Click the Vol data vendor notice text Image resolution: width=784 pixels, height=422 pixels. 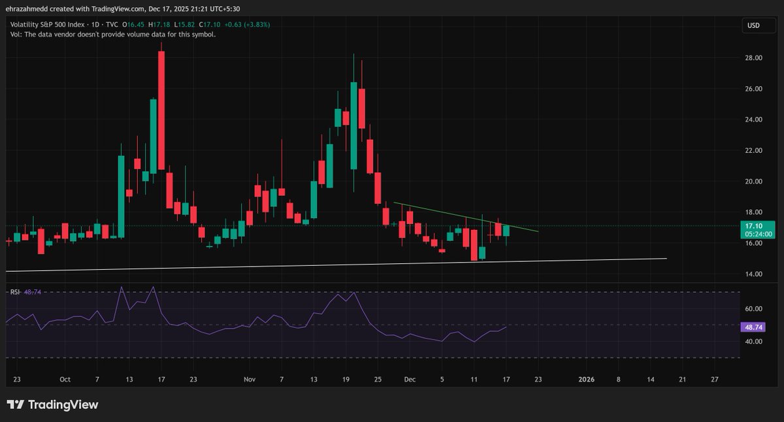coord(112,34)
